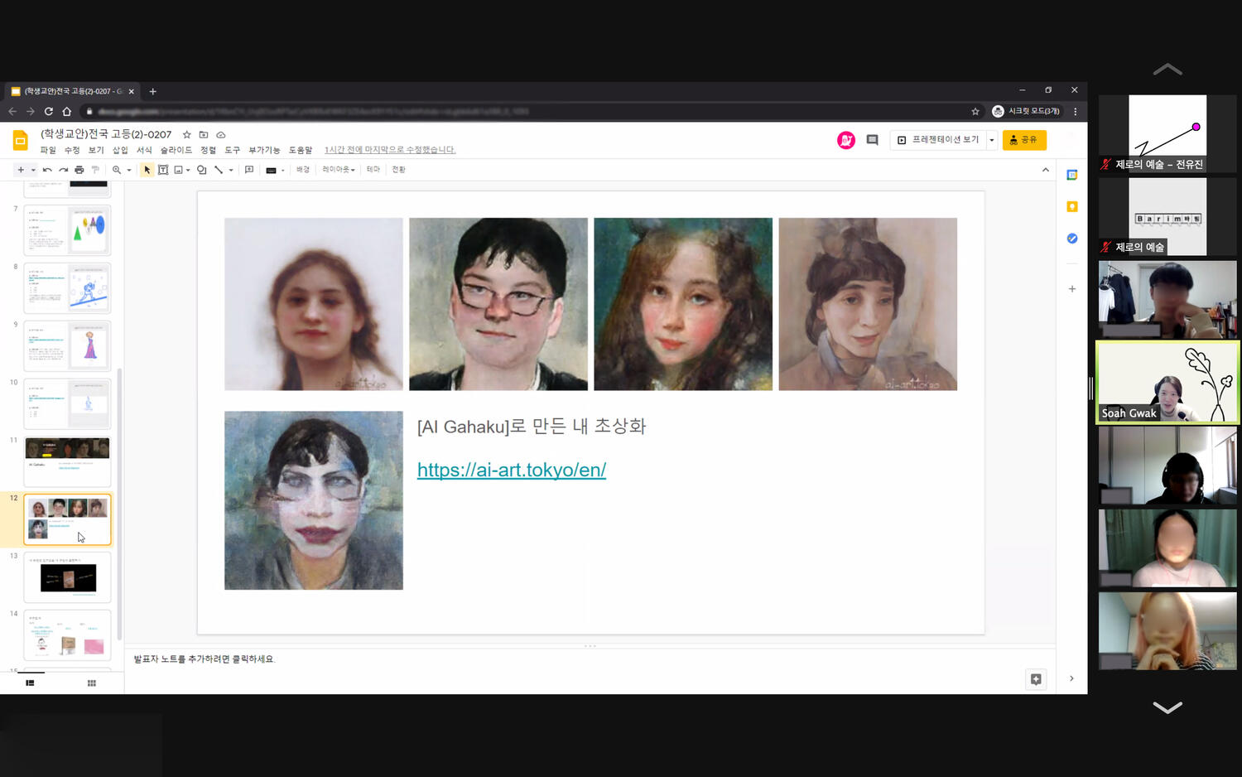Select slide 11 thumbnail
1242x777 pixels.
pyautogui.click(x=67, y=461)
